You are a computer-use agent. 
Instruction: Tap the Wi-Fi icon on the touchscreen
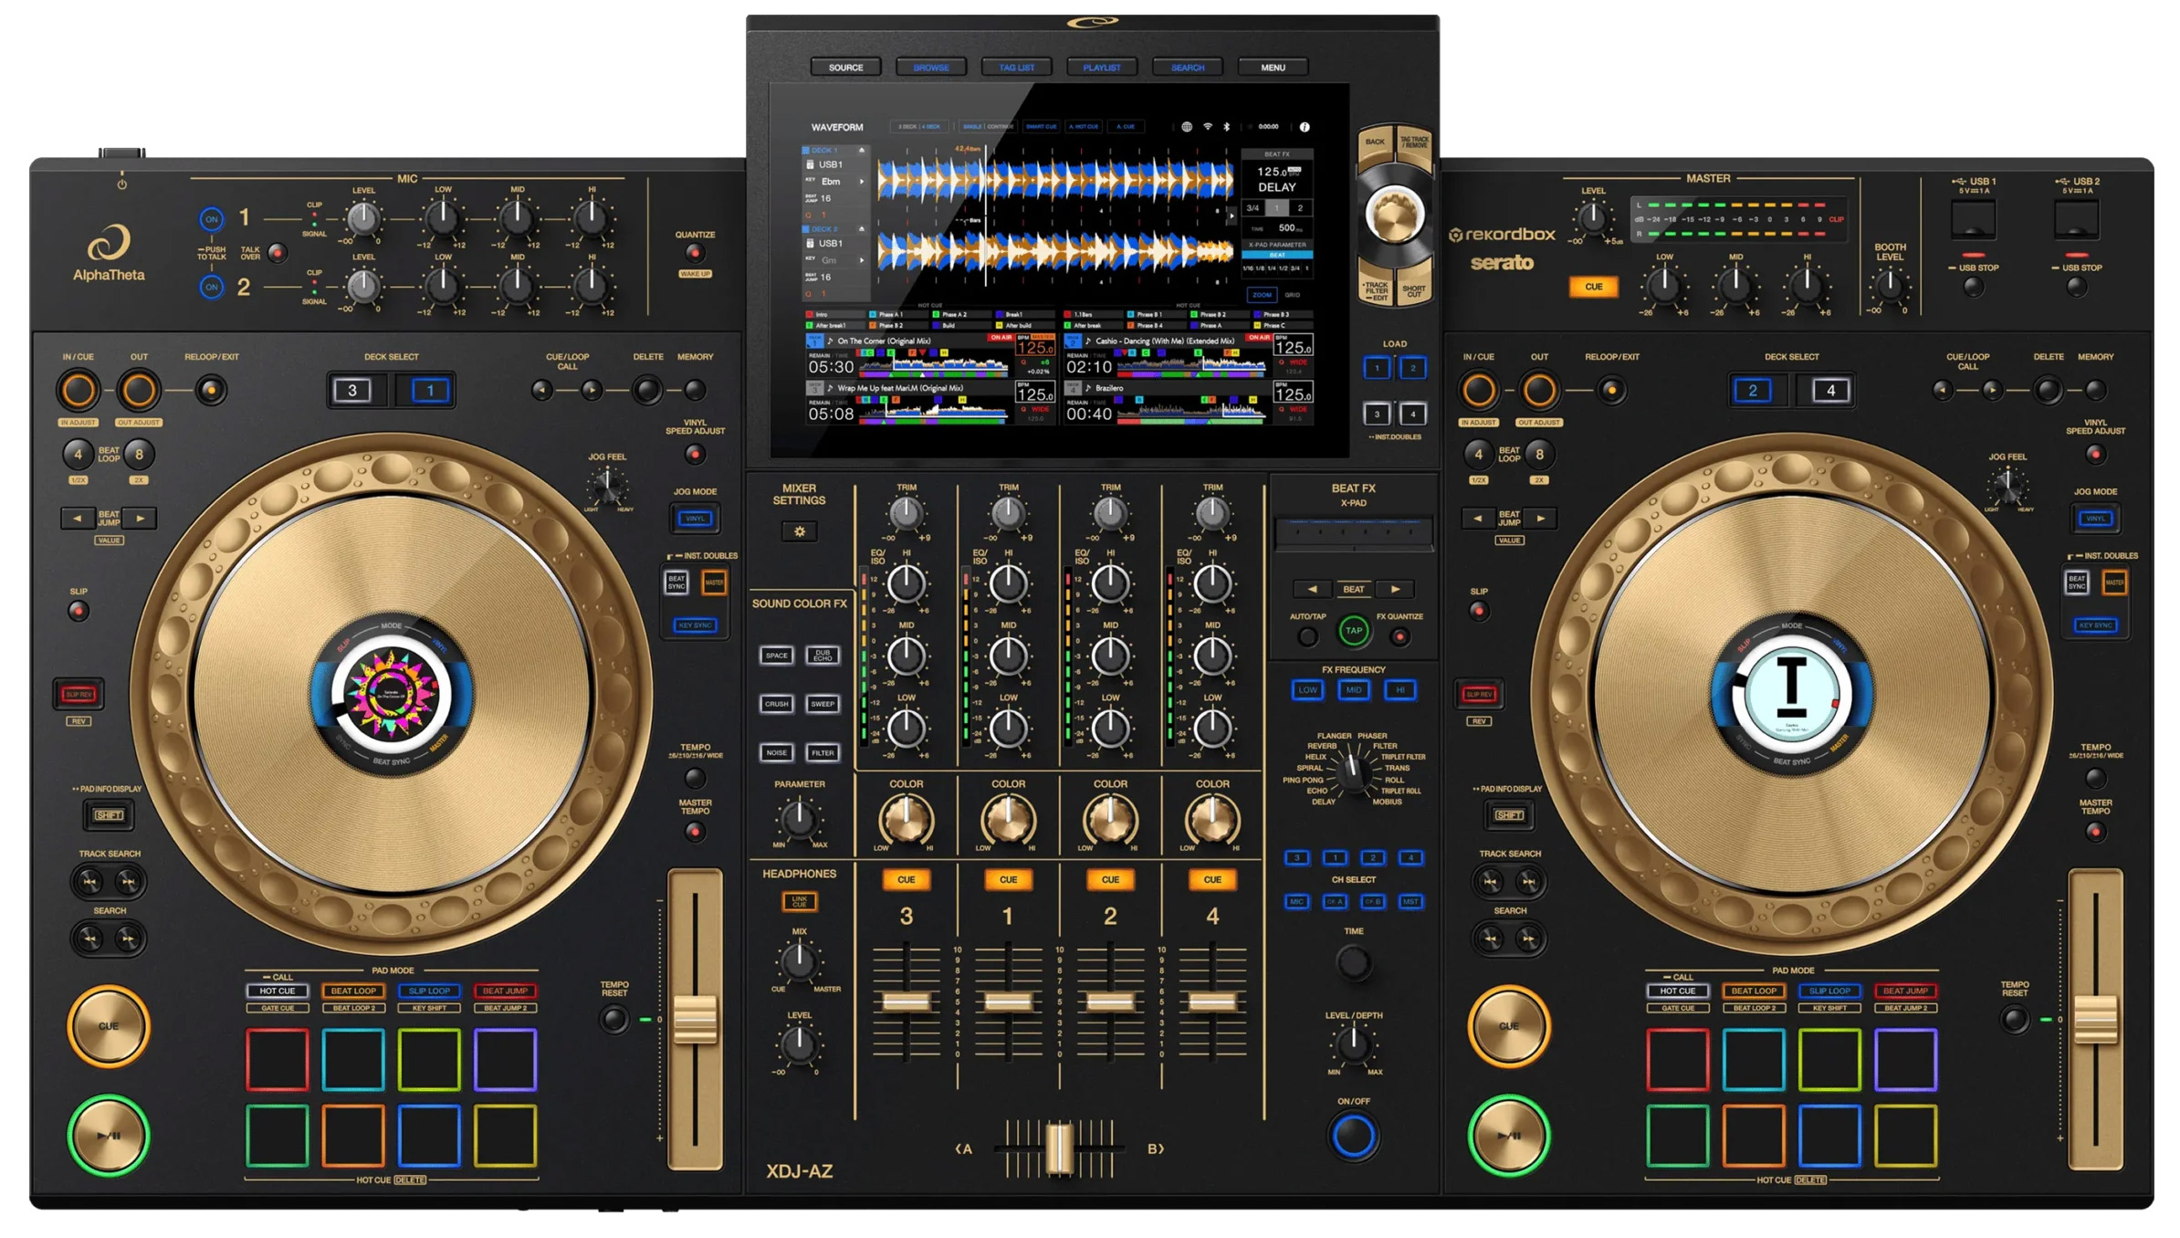click(1207, 127)
